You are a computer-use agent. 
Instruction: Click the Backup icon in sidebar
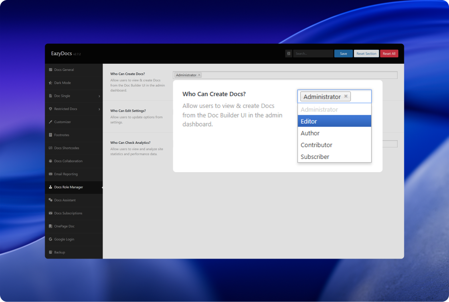(50, 253)
